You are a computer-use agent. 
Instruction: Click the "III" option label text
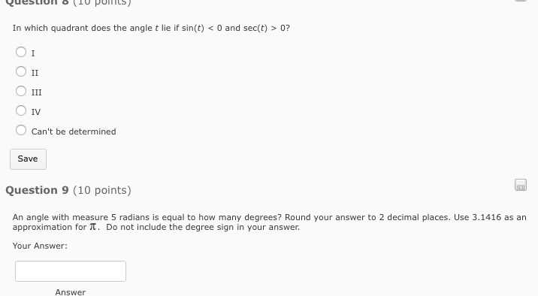(36, 92)
